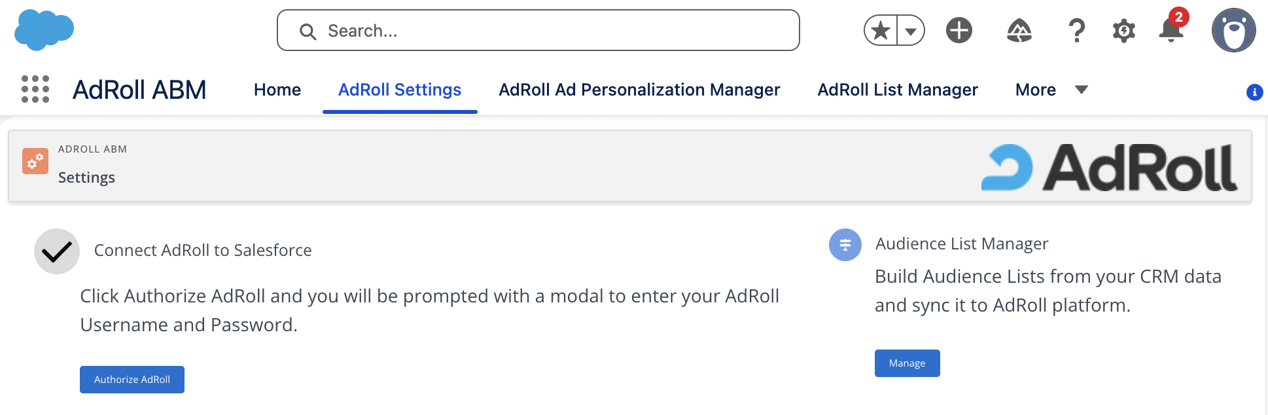This screenshot has height=415, width=1268.
Task: Click the favorites star icon
Action: point(881,31)
